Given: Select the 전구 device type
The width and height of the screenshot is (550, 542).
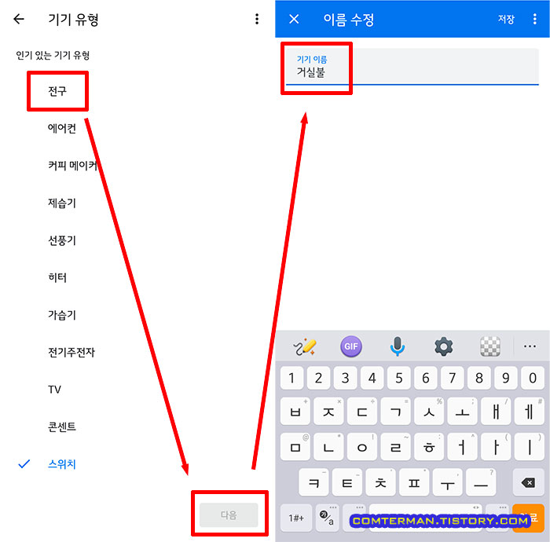Looking at the screenshot, I should click(57, 91).
